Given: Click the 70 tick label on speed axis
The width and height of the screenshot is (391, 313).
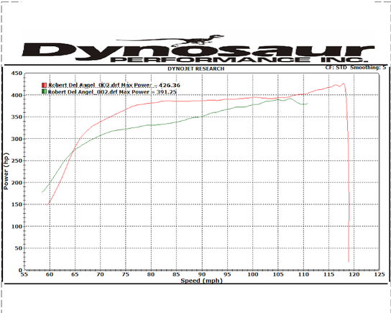Looking at the screenshot, I should click(x=100, y=275).
